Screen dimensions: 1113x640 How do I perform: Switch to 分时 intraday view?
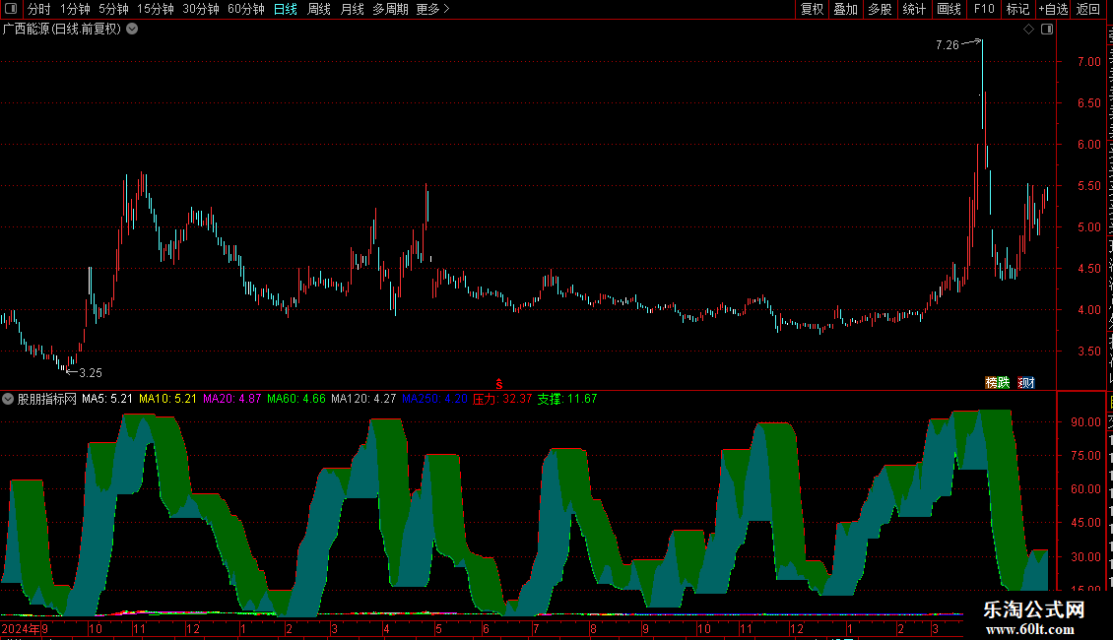point(39,9)
